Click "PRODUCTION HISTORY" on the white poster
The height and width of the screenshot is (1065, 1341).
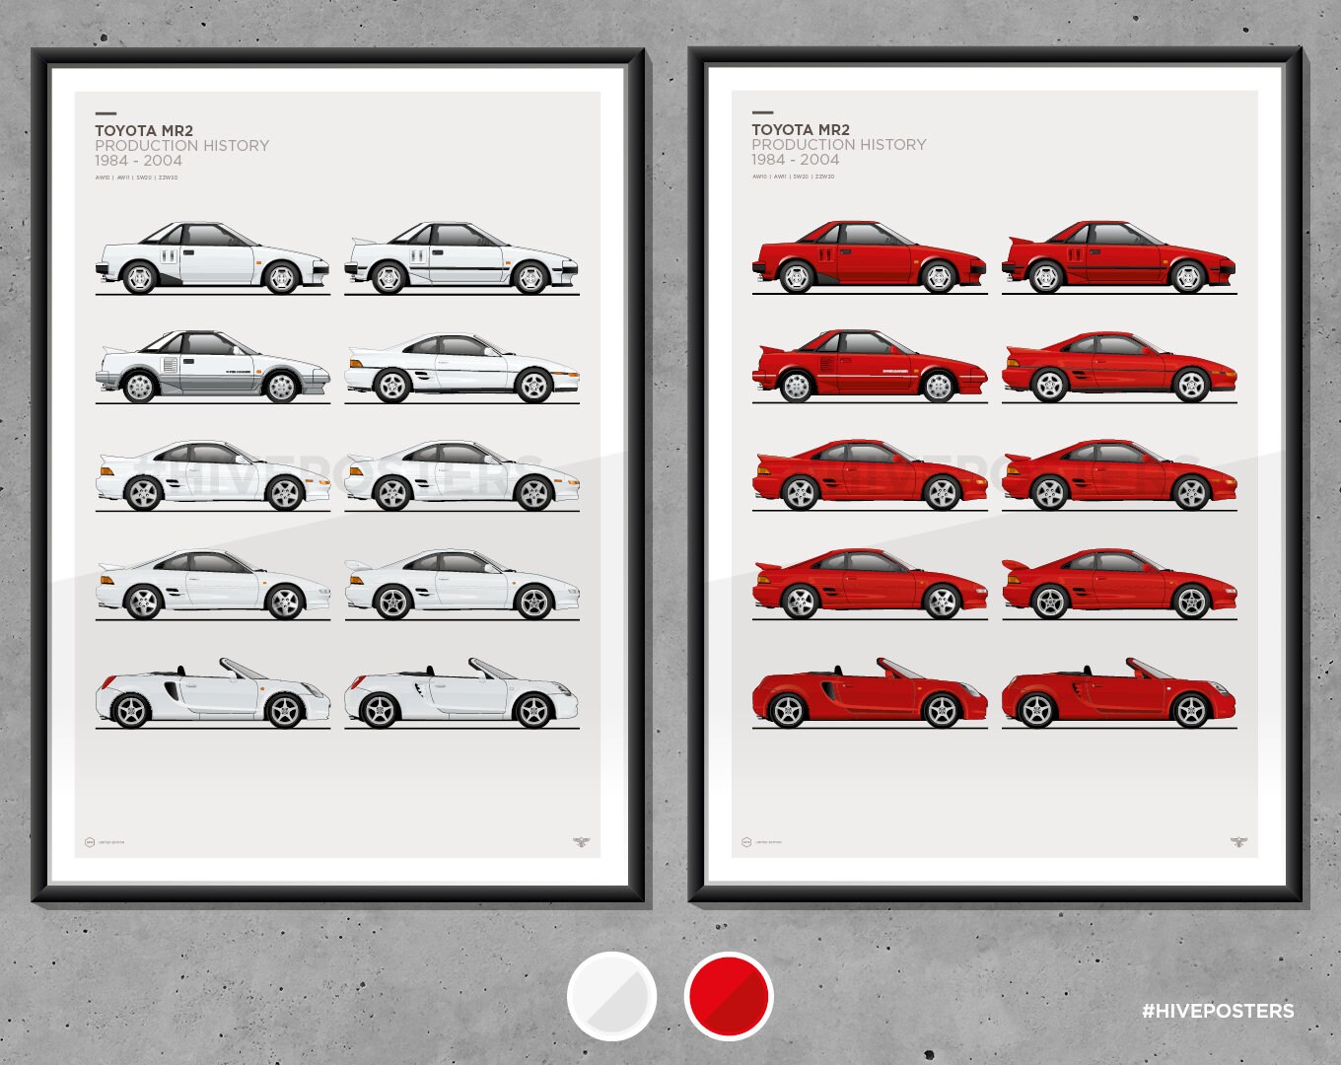(182, 145)
